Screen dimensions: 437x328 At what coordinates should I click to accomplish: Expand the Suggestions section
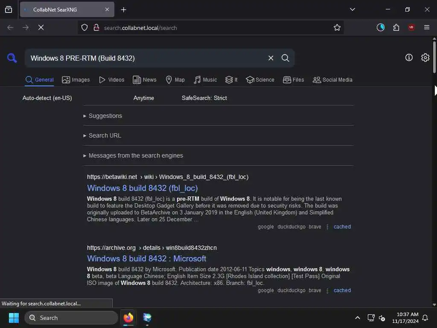[102, 116]
